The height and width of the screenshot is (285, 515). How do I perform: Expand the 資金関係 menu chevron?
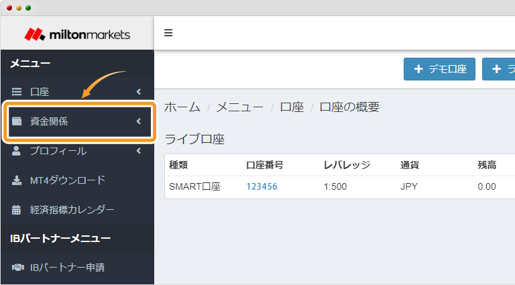tap(138, 121)
